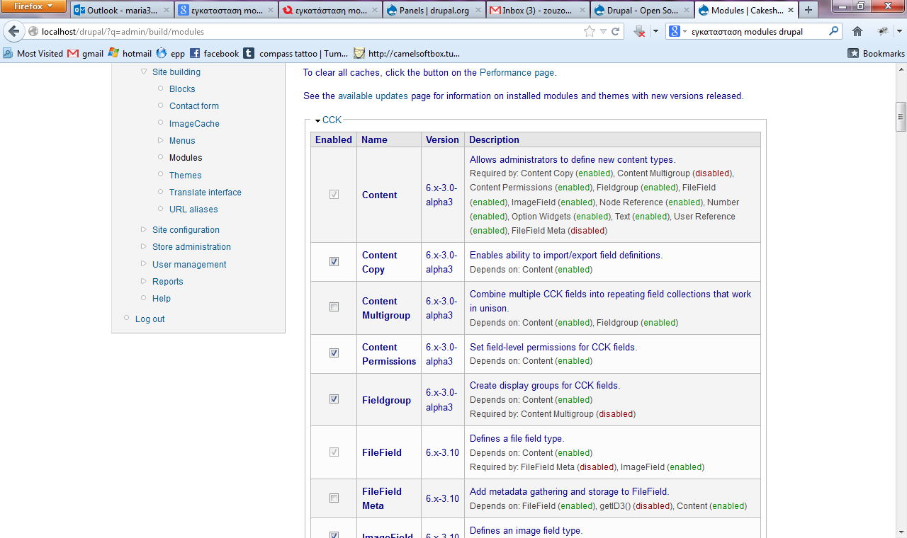Image resolution: width=907 pixels, height=538 pixels.
Task: Uncheck the Content Permissions checkbox
Action: pyautogui.click(x=334, y=353)
